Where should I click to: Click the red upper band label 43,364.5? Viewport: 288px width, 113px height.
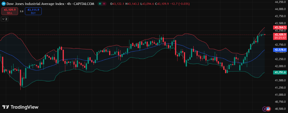280,28
